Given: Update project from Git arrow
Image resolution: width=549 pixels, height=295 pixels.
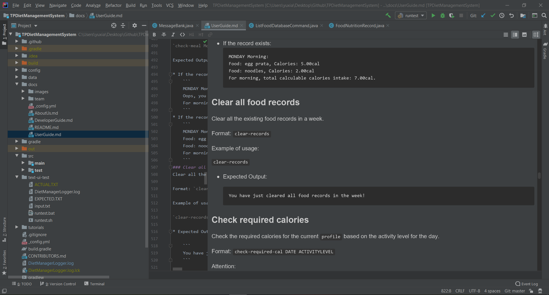Looking at the screenshot, I should (x=483, y=15).
